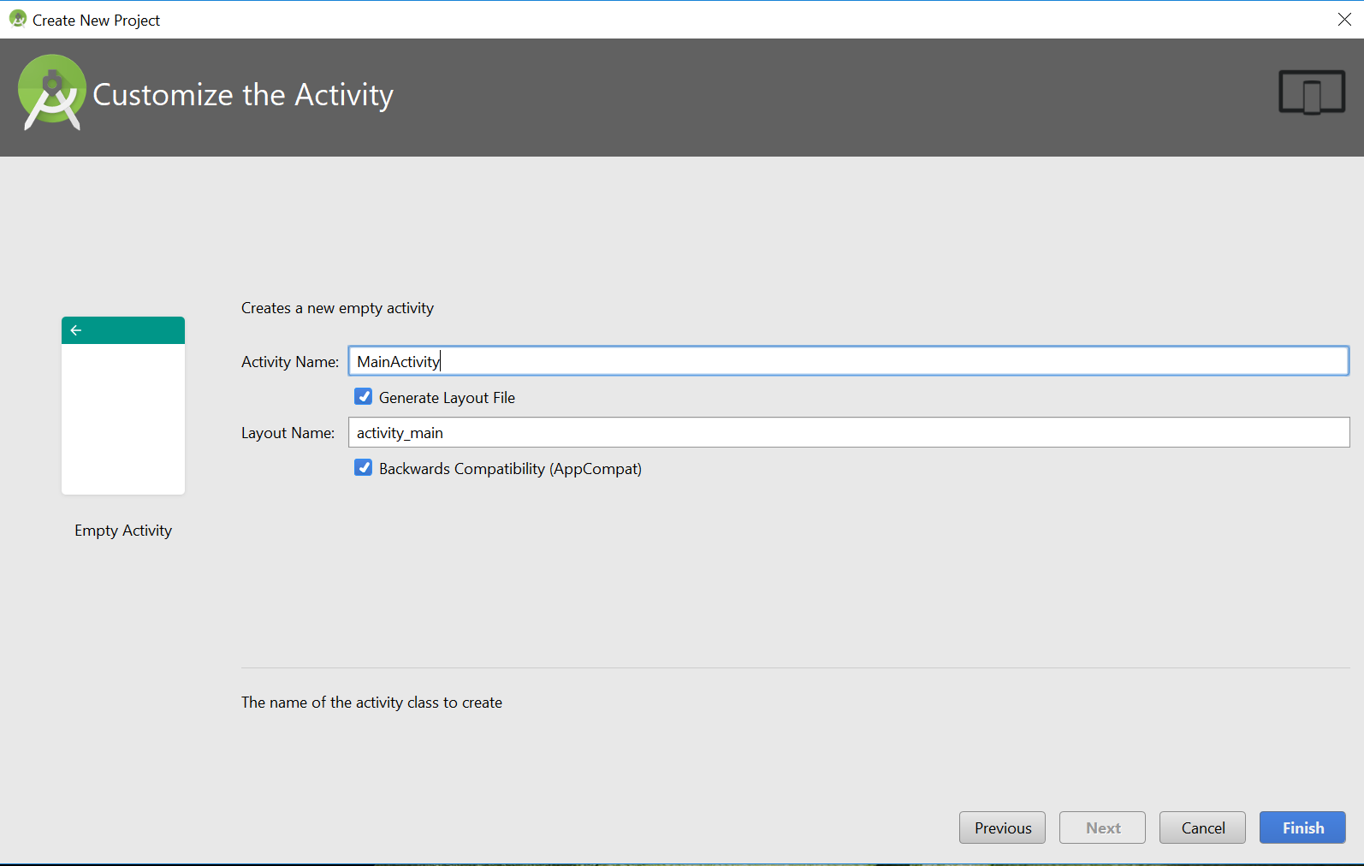Image resolution: width=1364 pixels, height=866 pixels.
Task: Click into the Activity Name field
Action: (x=848, y=361)
